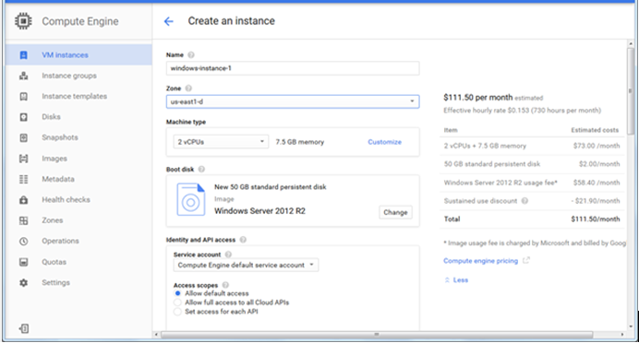Click the vertical scrollbar thumb
Image resolution: width=639 pixels, height=343 pixels.
(x=631, y=91)
